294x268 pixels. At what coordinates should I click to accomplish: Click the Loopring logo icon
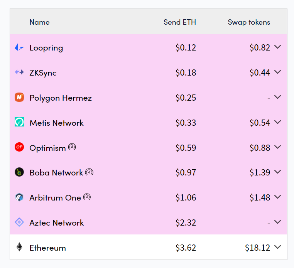[x=19, y=47]
